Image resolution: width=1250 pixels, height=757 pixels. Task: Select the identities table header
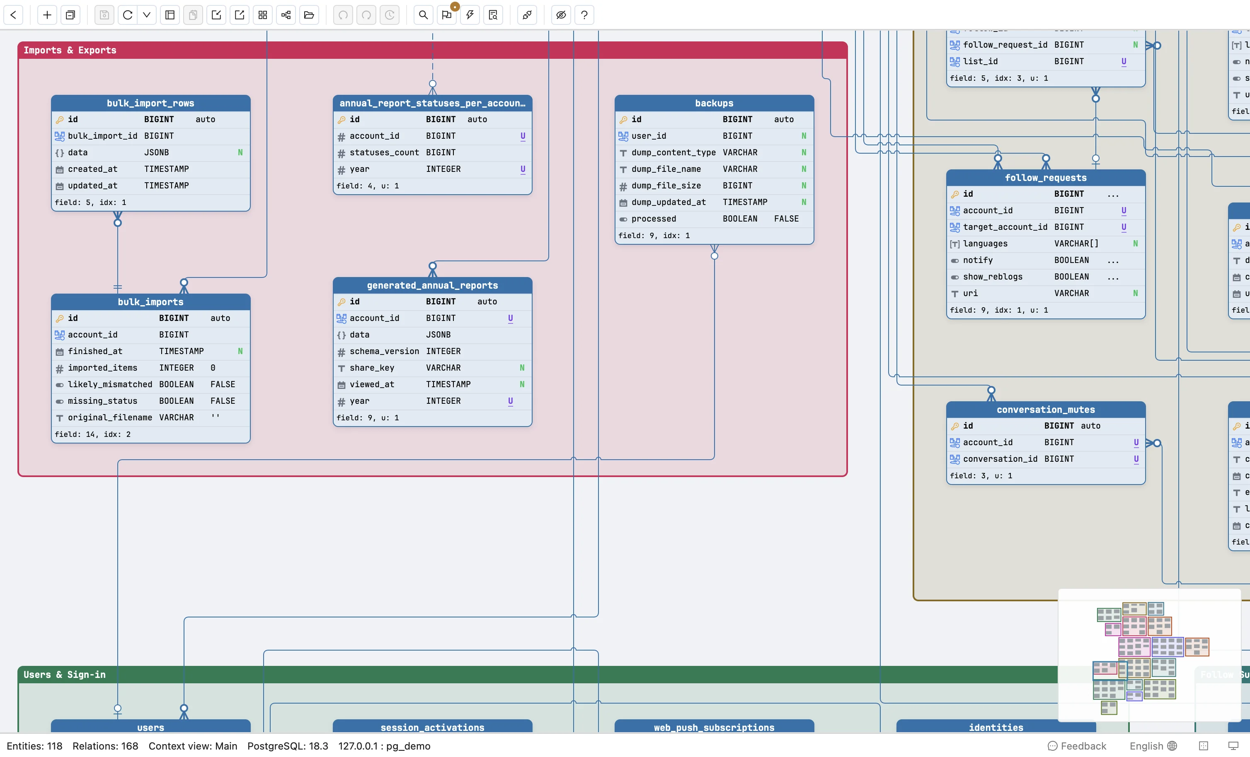996,727
